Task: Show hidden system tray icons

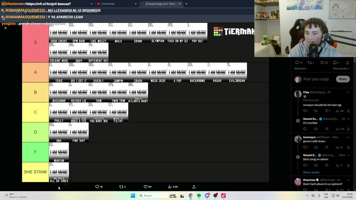Action: point(307,196)
